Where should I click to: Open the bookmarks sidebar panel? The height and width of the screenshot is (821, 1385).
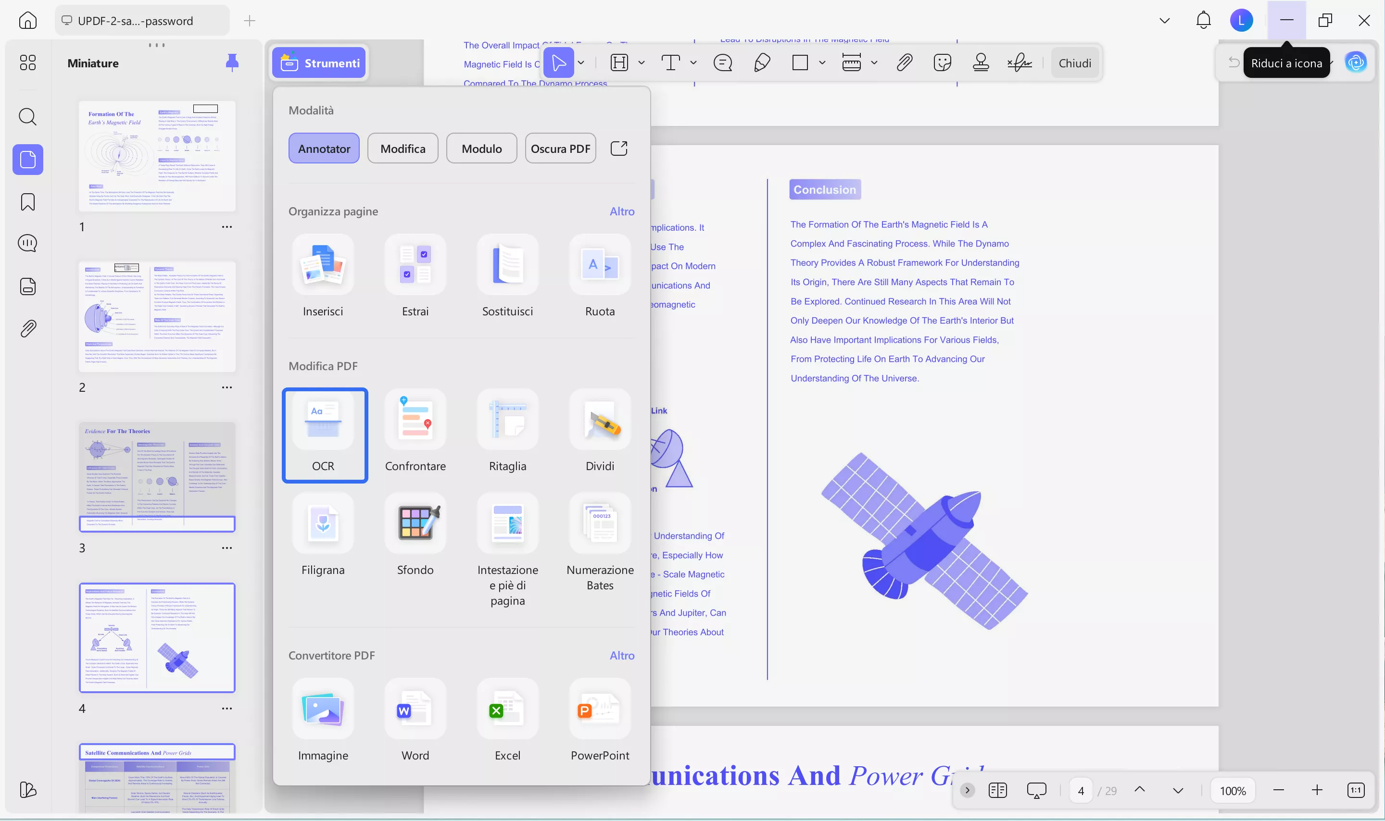(28, 202)
